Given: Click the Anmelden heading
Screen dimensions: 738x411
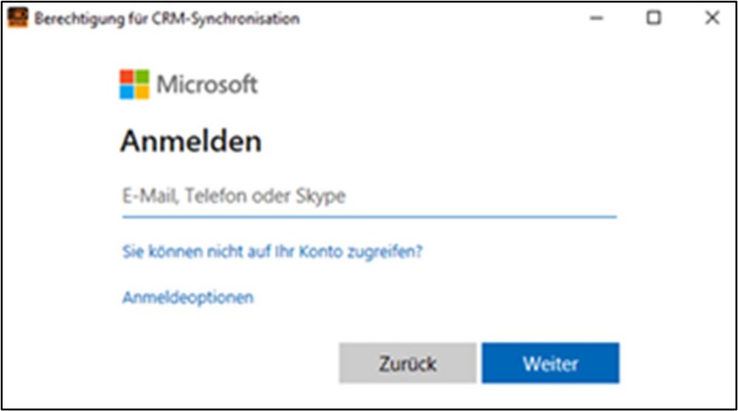Looking at the screenshot, I should coord(190,141).
